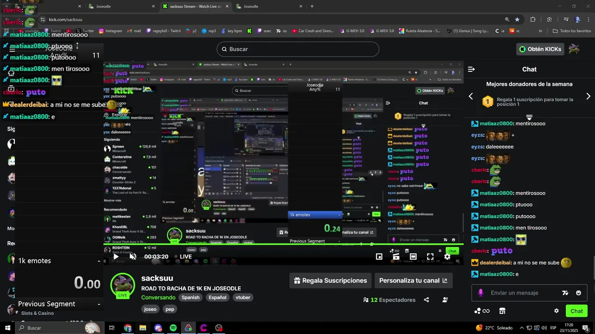Viewport: 595px width, 334px height.
Task: Show next top donors slide
Action: point(588,96)
